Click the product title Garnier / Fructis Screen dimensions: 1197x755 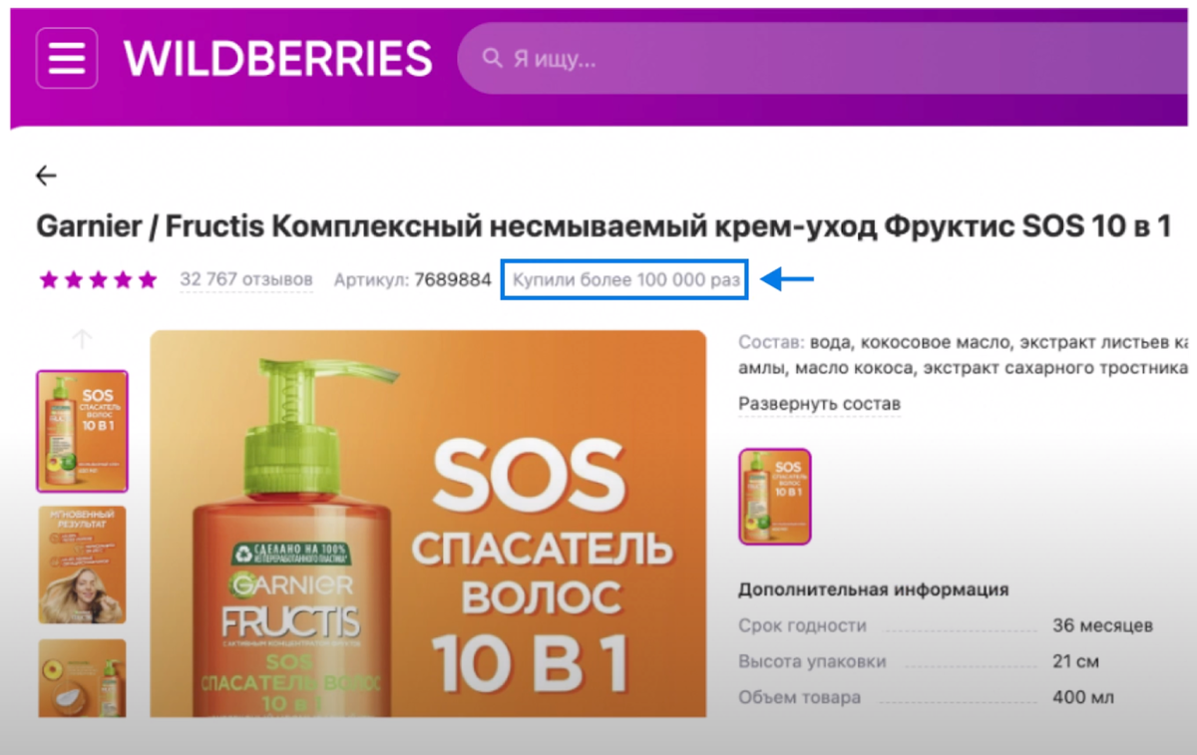[602, 226]
